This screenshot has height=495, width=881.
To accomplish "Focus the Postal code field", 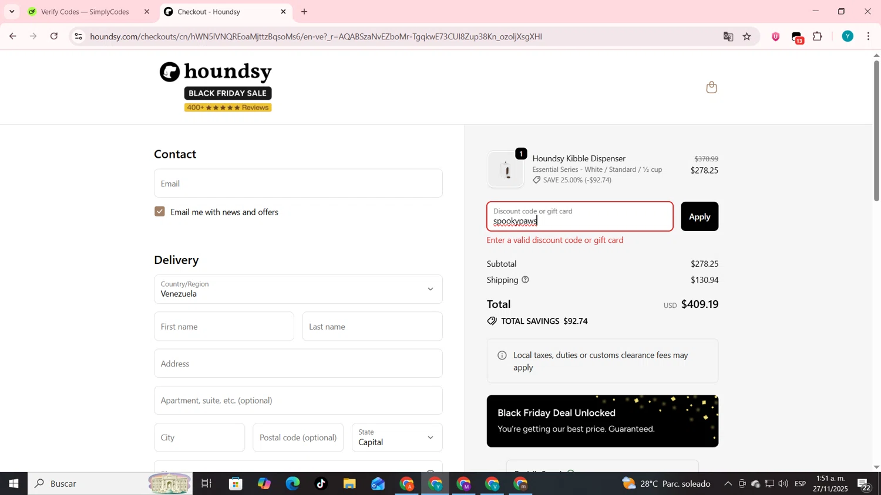I will coord(298,438).
